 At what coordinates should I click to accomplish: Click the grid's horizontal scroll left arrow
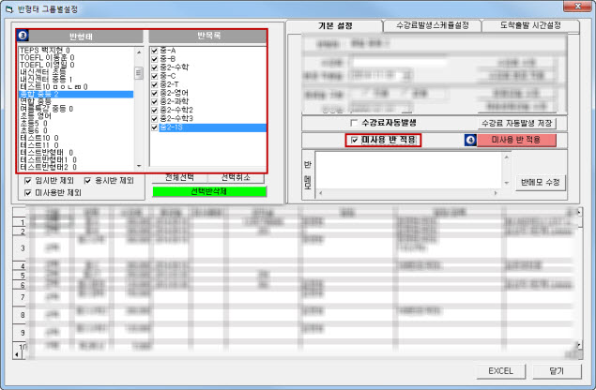pos(17,354)
